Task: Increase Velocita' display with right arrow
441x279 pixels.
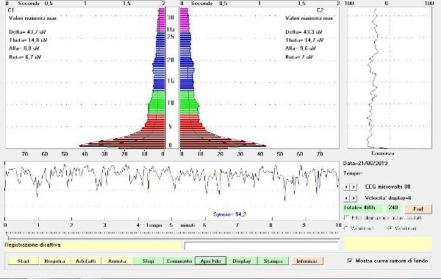Action: pos(354,198)
